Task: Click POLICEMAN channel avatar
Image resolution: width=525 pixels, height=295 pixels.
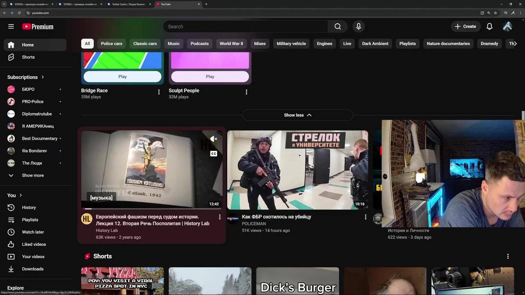Action: tap(233, 219)
